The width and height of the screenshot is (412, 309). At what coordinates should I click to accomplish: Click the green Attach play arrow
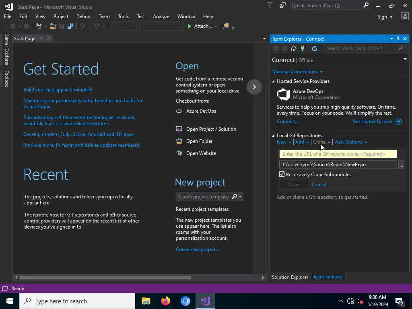click(x=189, y=26)
